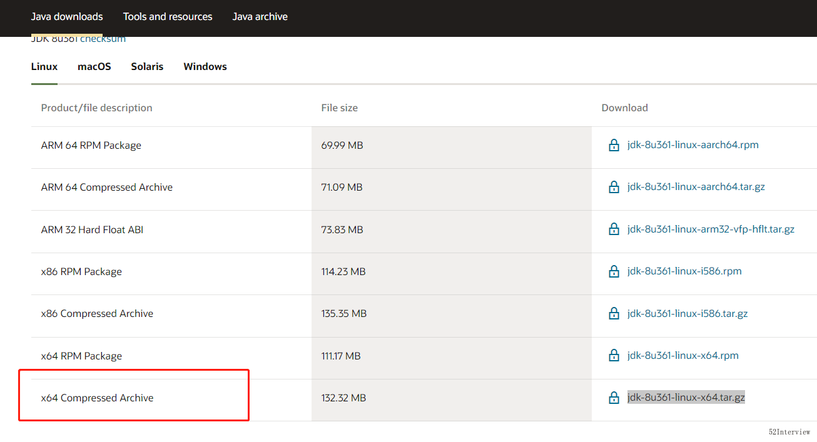Click the 'ARM 64 RPM Package' description
This screenshot has width=817, height=442.
point(91,145)
